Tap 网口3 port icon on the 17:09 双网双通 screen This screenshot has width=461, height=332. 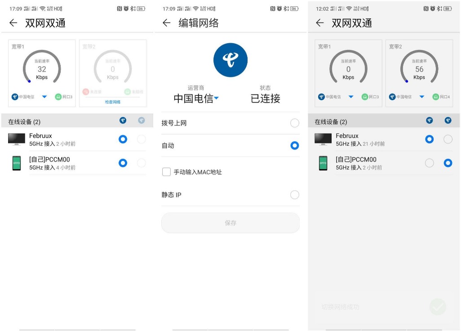click(58, 97)
